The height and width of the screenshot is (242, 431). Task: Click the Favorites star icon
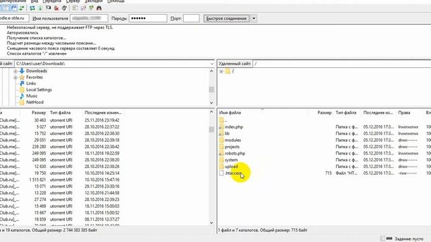pyautogui.click(x=22, y=77)
